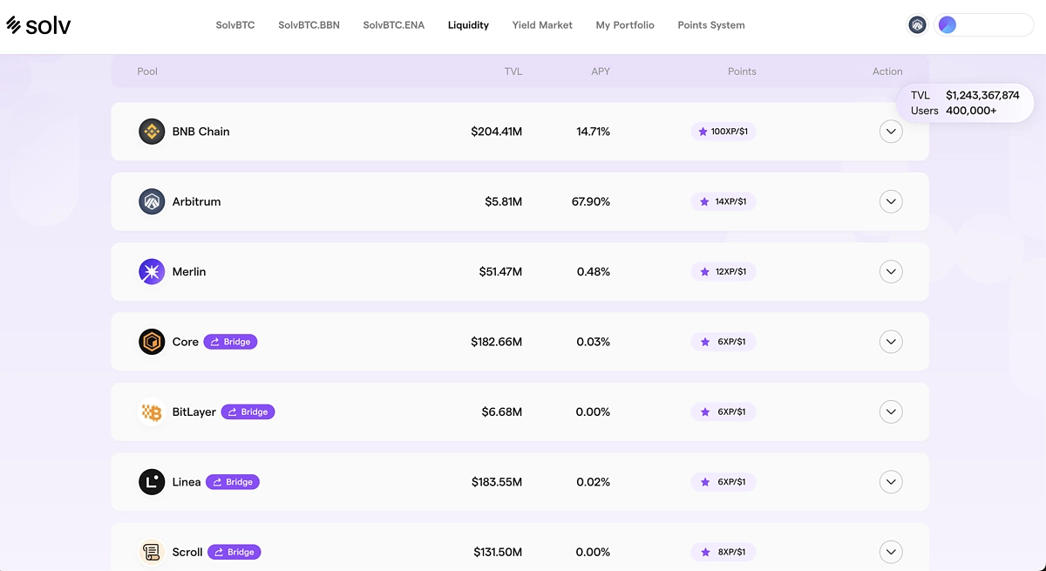Click the Core APY value 0.03%
The height and width of the screenshot is (571, 1046).
593,342
